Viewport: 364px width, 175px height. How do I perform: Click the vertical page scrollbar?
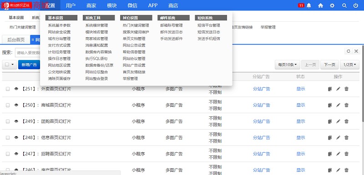tap(363, 84)
